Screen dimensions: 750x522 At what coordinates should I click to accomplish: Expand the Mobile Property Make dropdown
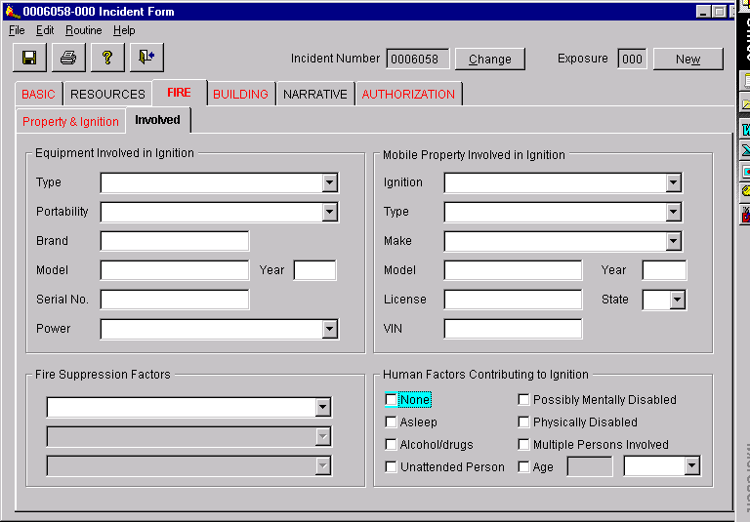tap(673, 242)
